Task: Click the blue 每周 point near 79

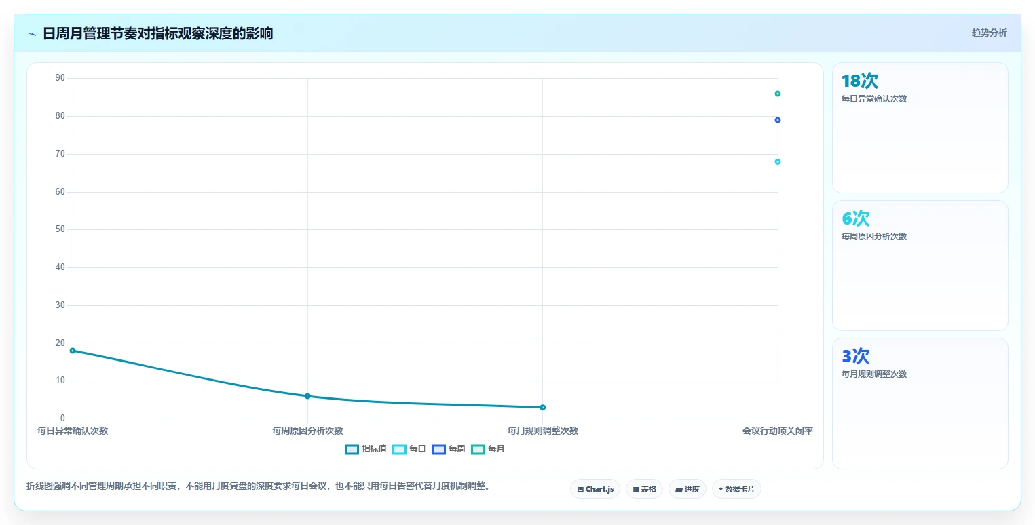Action: coord(778,120)
